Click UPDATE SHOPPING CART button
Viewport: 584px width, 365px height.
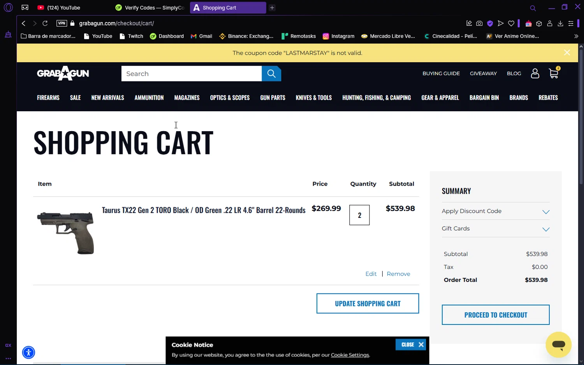(368, 304)
